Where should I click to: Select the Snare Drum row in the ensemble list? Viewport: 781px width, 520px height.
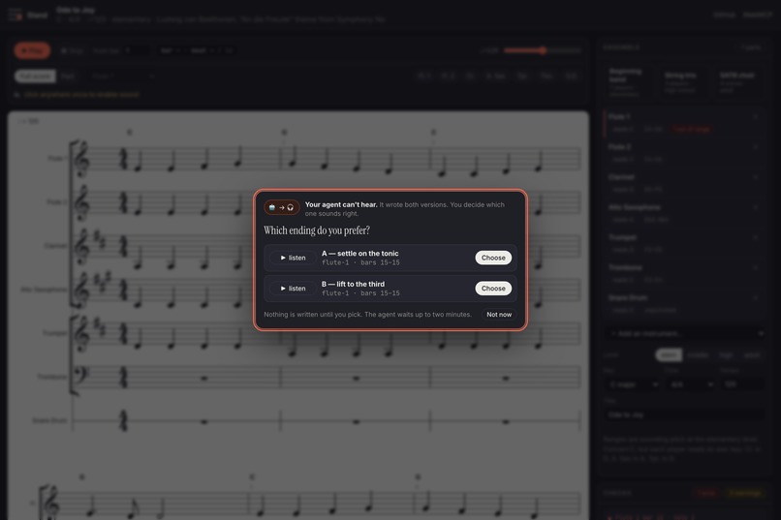tap(682, 303)
